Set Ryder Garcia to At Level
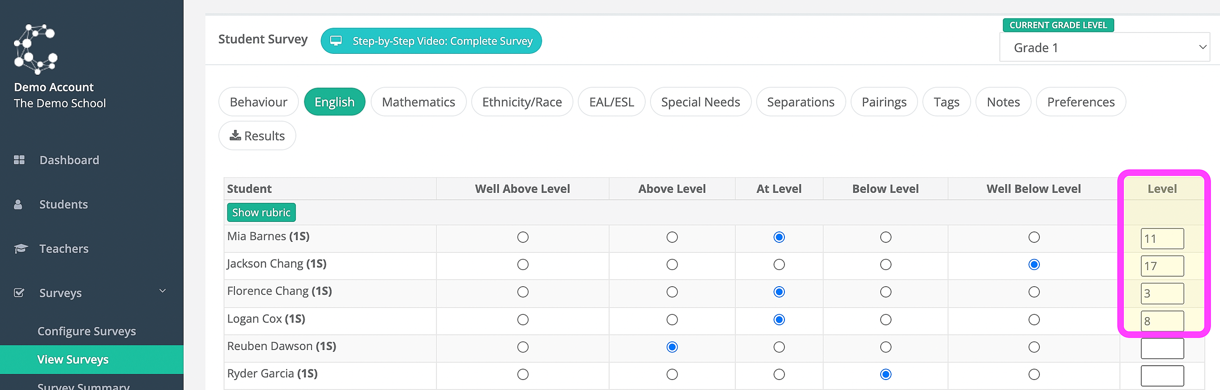This screenshot has width=1220, height=390. pos(779,374)
